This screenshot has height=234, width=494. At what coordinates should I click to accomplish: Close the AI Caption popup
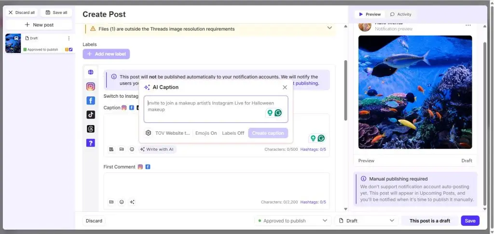(285, 88)
